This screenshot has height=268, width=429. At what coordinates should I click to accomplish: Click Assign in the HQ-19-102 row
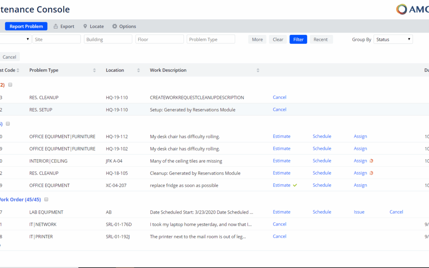click(x=360, y=148)
